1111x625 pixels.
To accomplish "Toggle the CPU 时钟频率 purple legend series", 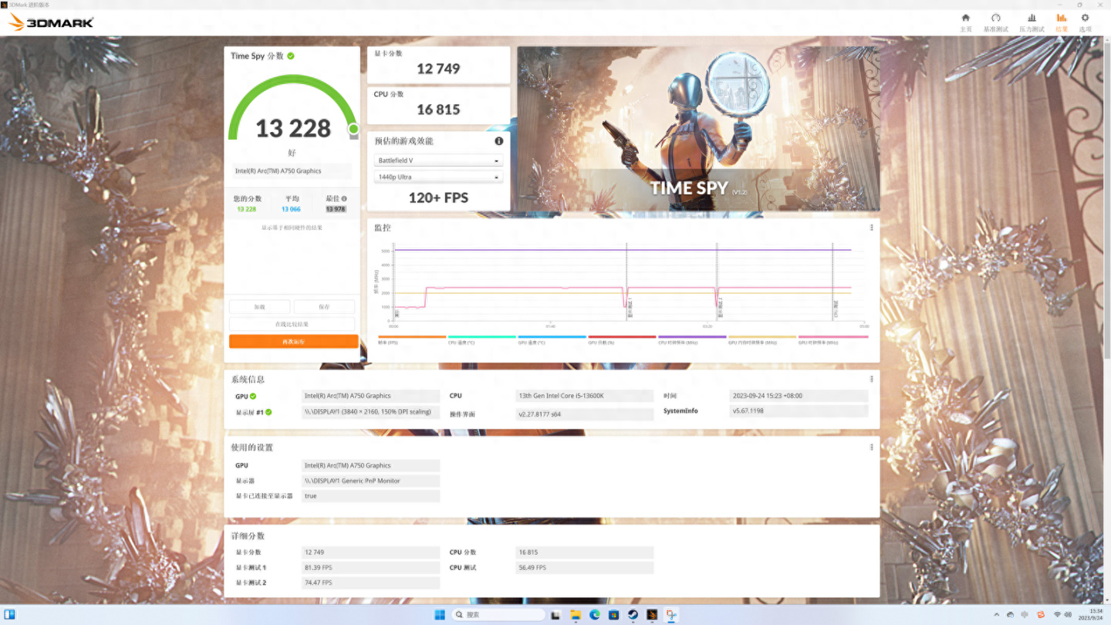I will 692,340.
